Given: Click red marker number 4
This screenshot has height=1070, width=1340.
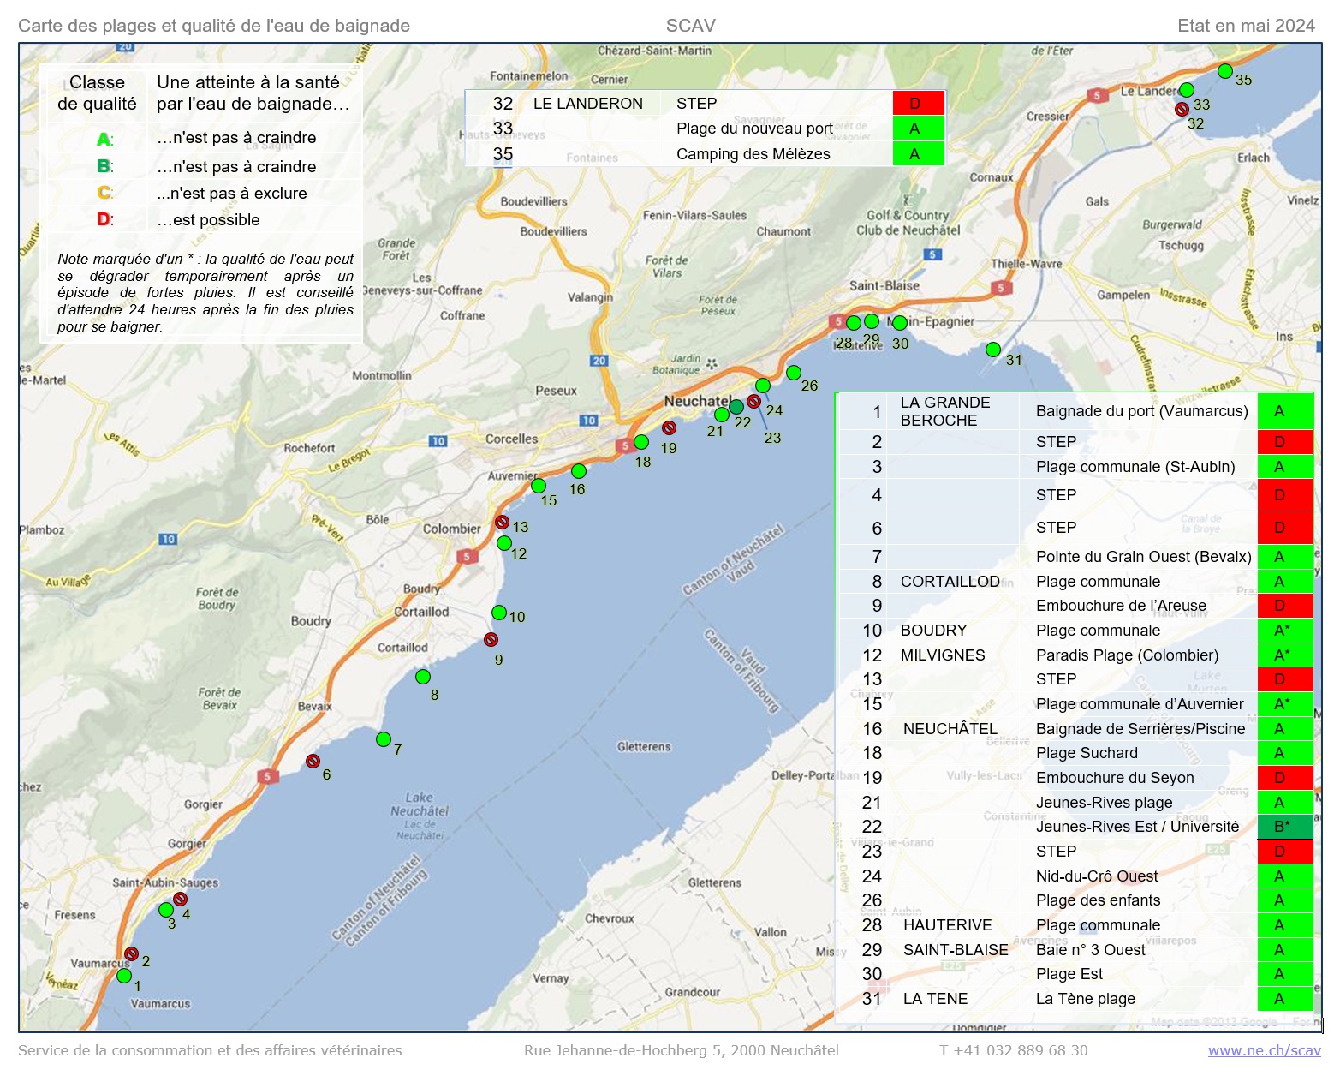Looking at the screenshot, I should point(180,899).
